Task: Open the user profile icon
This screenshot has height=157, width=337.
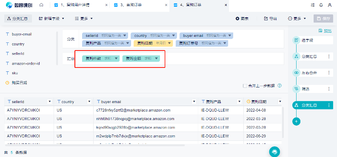Action: pyautogui.click(x=330, y=5)
